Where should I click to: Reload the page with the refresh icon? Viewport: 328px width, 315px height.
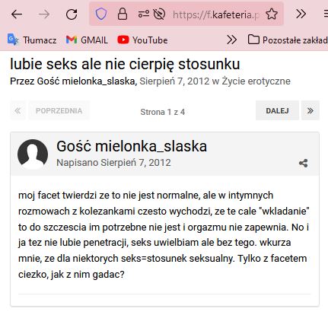click(x=72, y=14)
